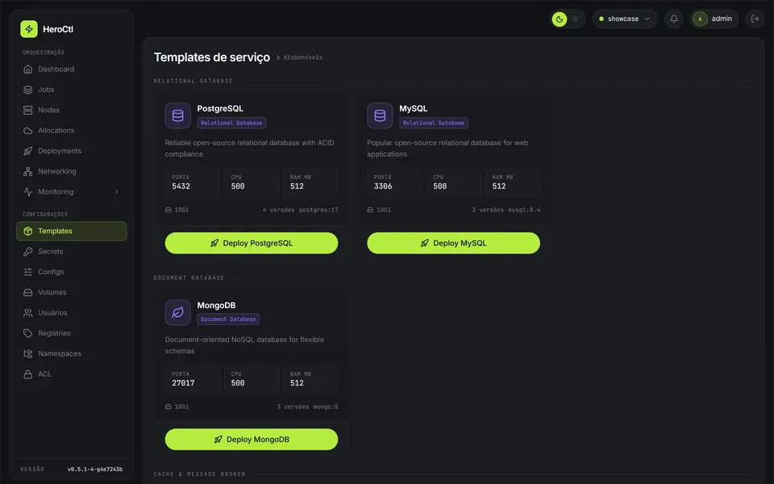Click the PostgreSQL 10Gi storage disk icon
The height and width of the screenshot is (484, 774).
pyautogui.click(x=169, y=210)
